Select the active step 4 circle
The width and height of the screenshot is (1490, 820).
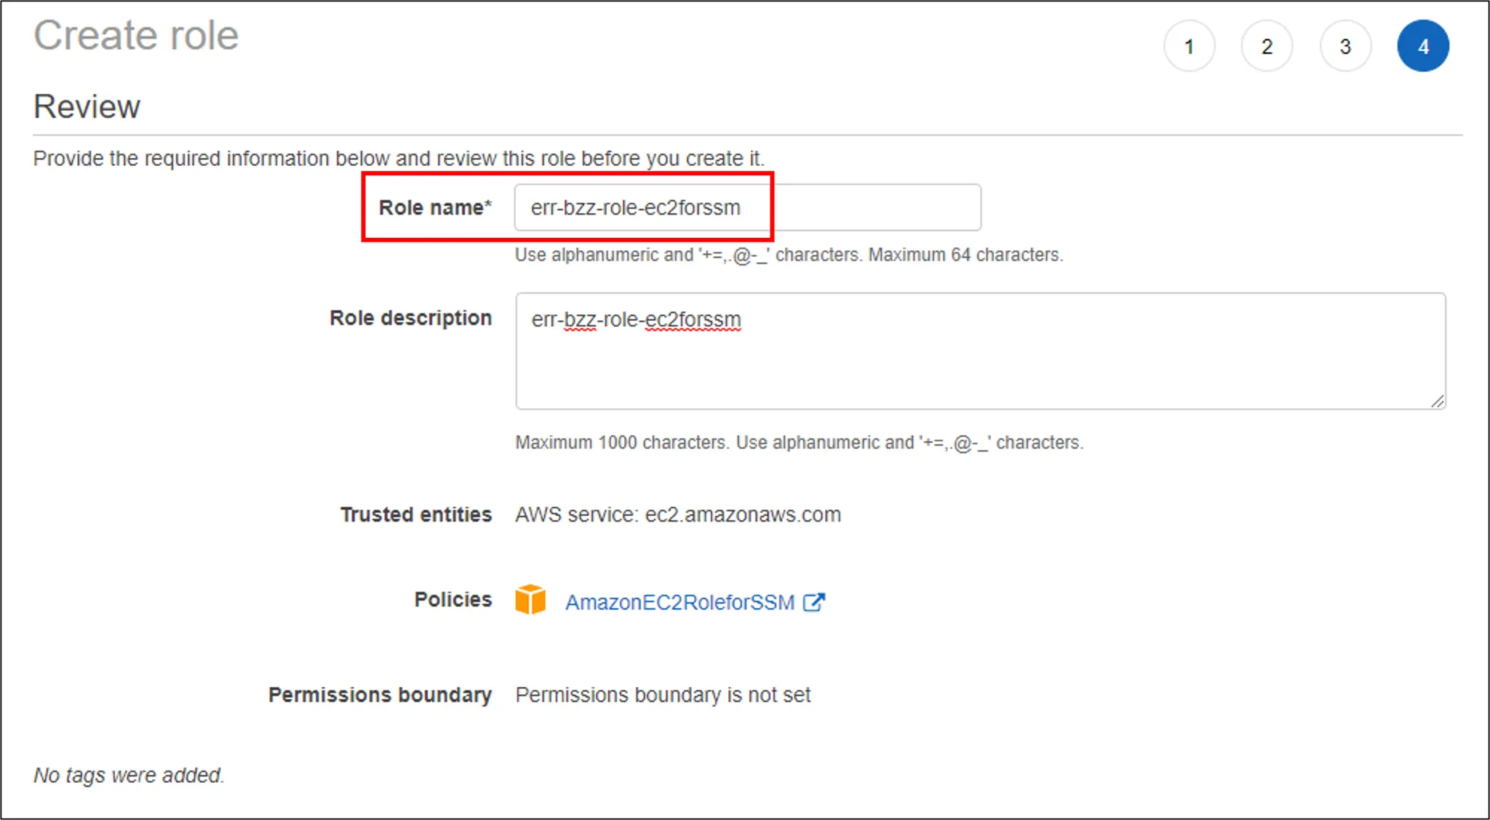pyautogui.click(x=1423, y=47)
